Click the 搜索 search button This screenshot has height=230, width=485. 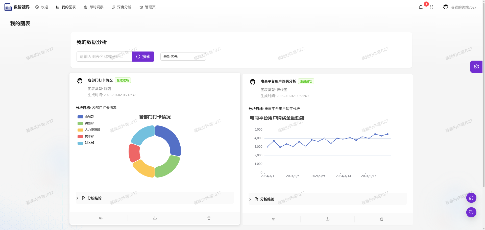click(x=143, y=57)
